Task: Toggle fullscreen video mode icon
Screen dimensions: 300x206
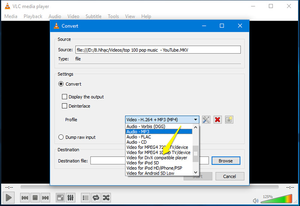Action: (60, 197)
